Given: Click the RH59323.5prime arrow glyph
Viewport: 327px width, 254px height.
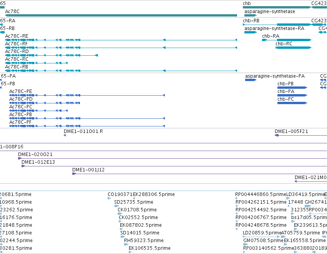Looking at the screenshot, I should [126, 244].
